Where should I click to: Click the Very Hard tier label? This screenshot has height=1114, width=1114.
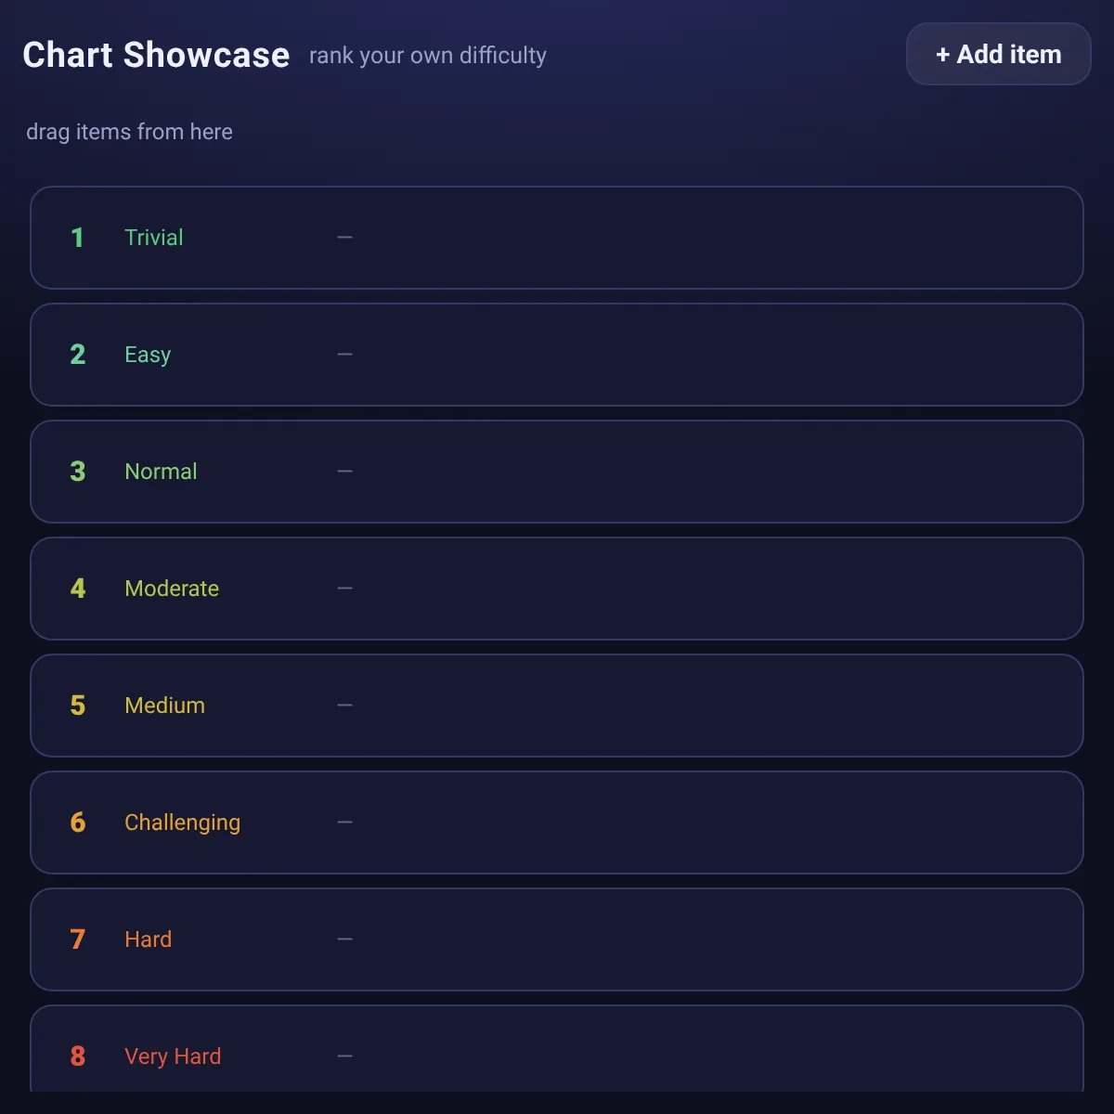(173, 1056)
